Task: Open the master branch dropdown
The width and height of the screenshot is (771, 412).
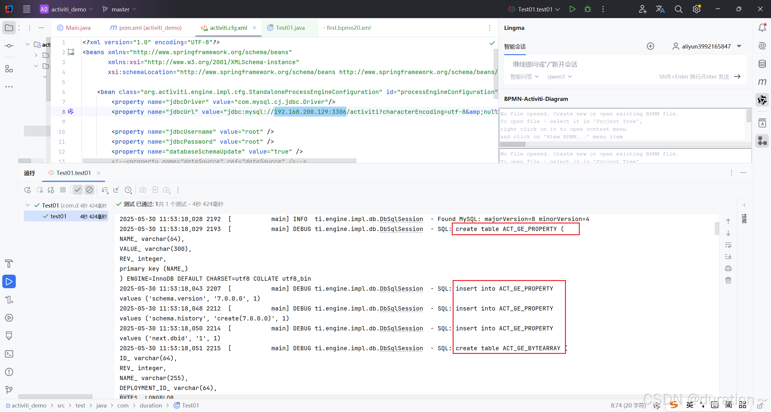Action: (120, 9)
